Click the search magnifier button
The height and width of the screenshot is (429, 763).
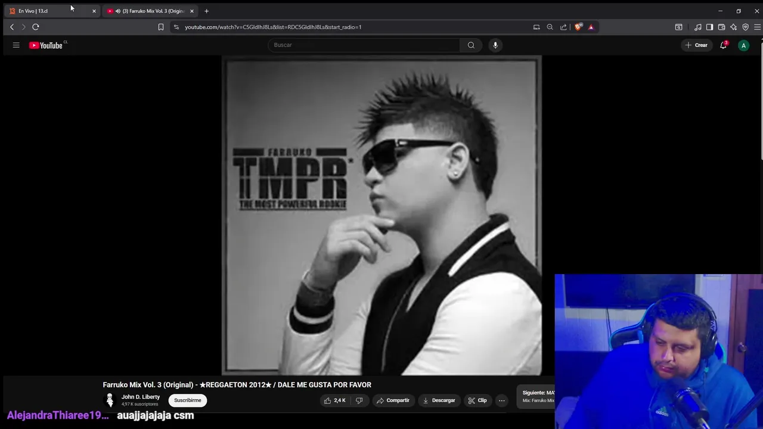(x=471, y=45)
